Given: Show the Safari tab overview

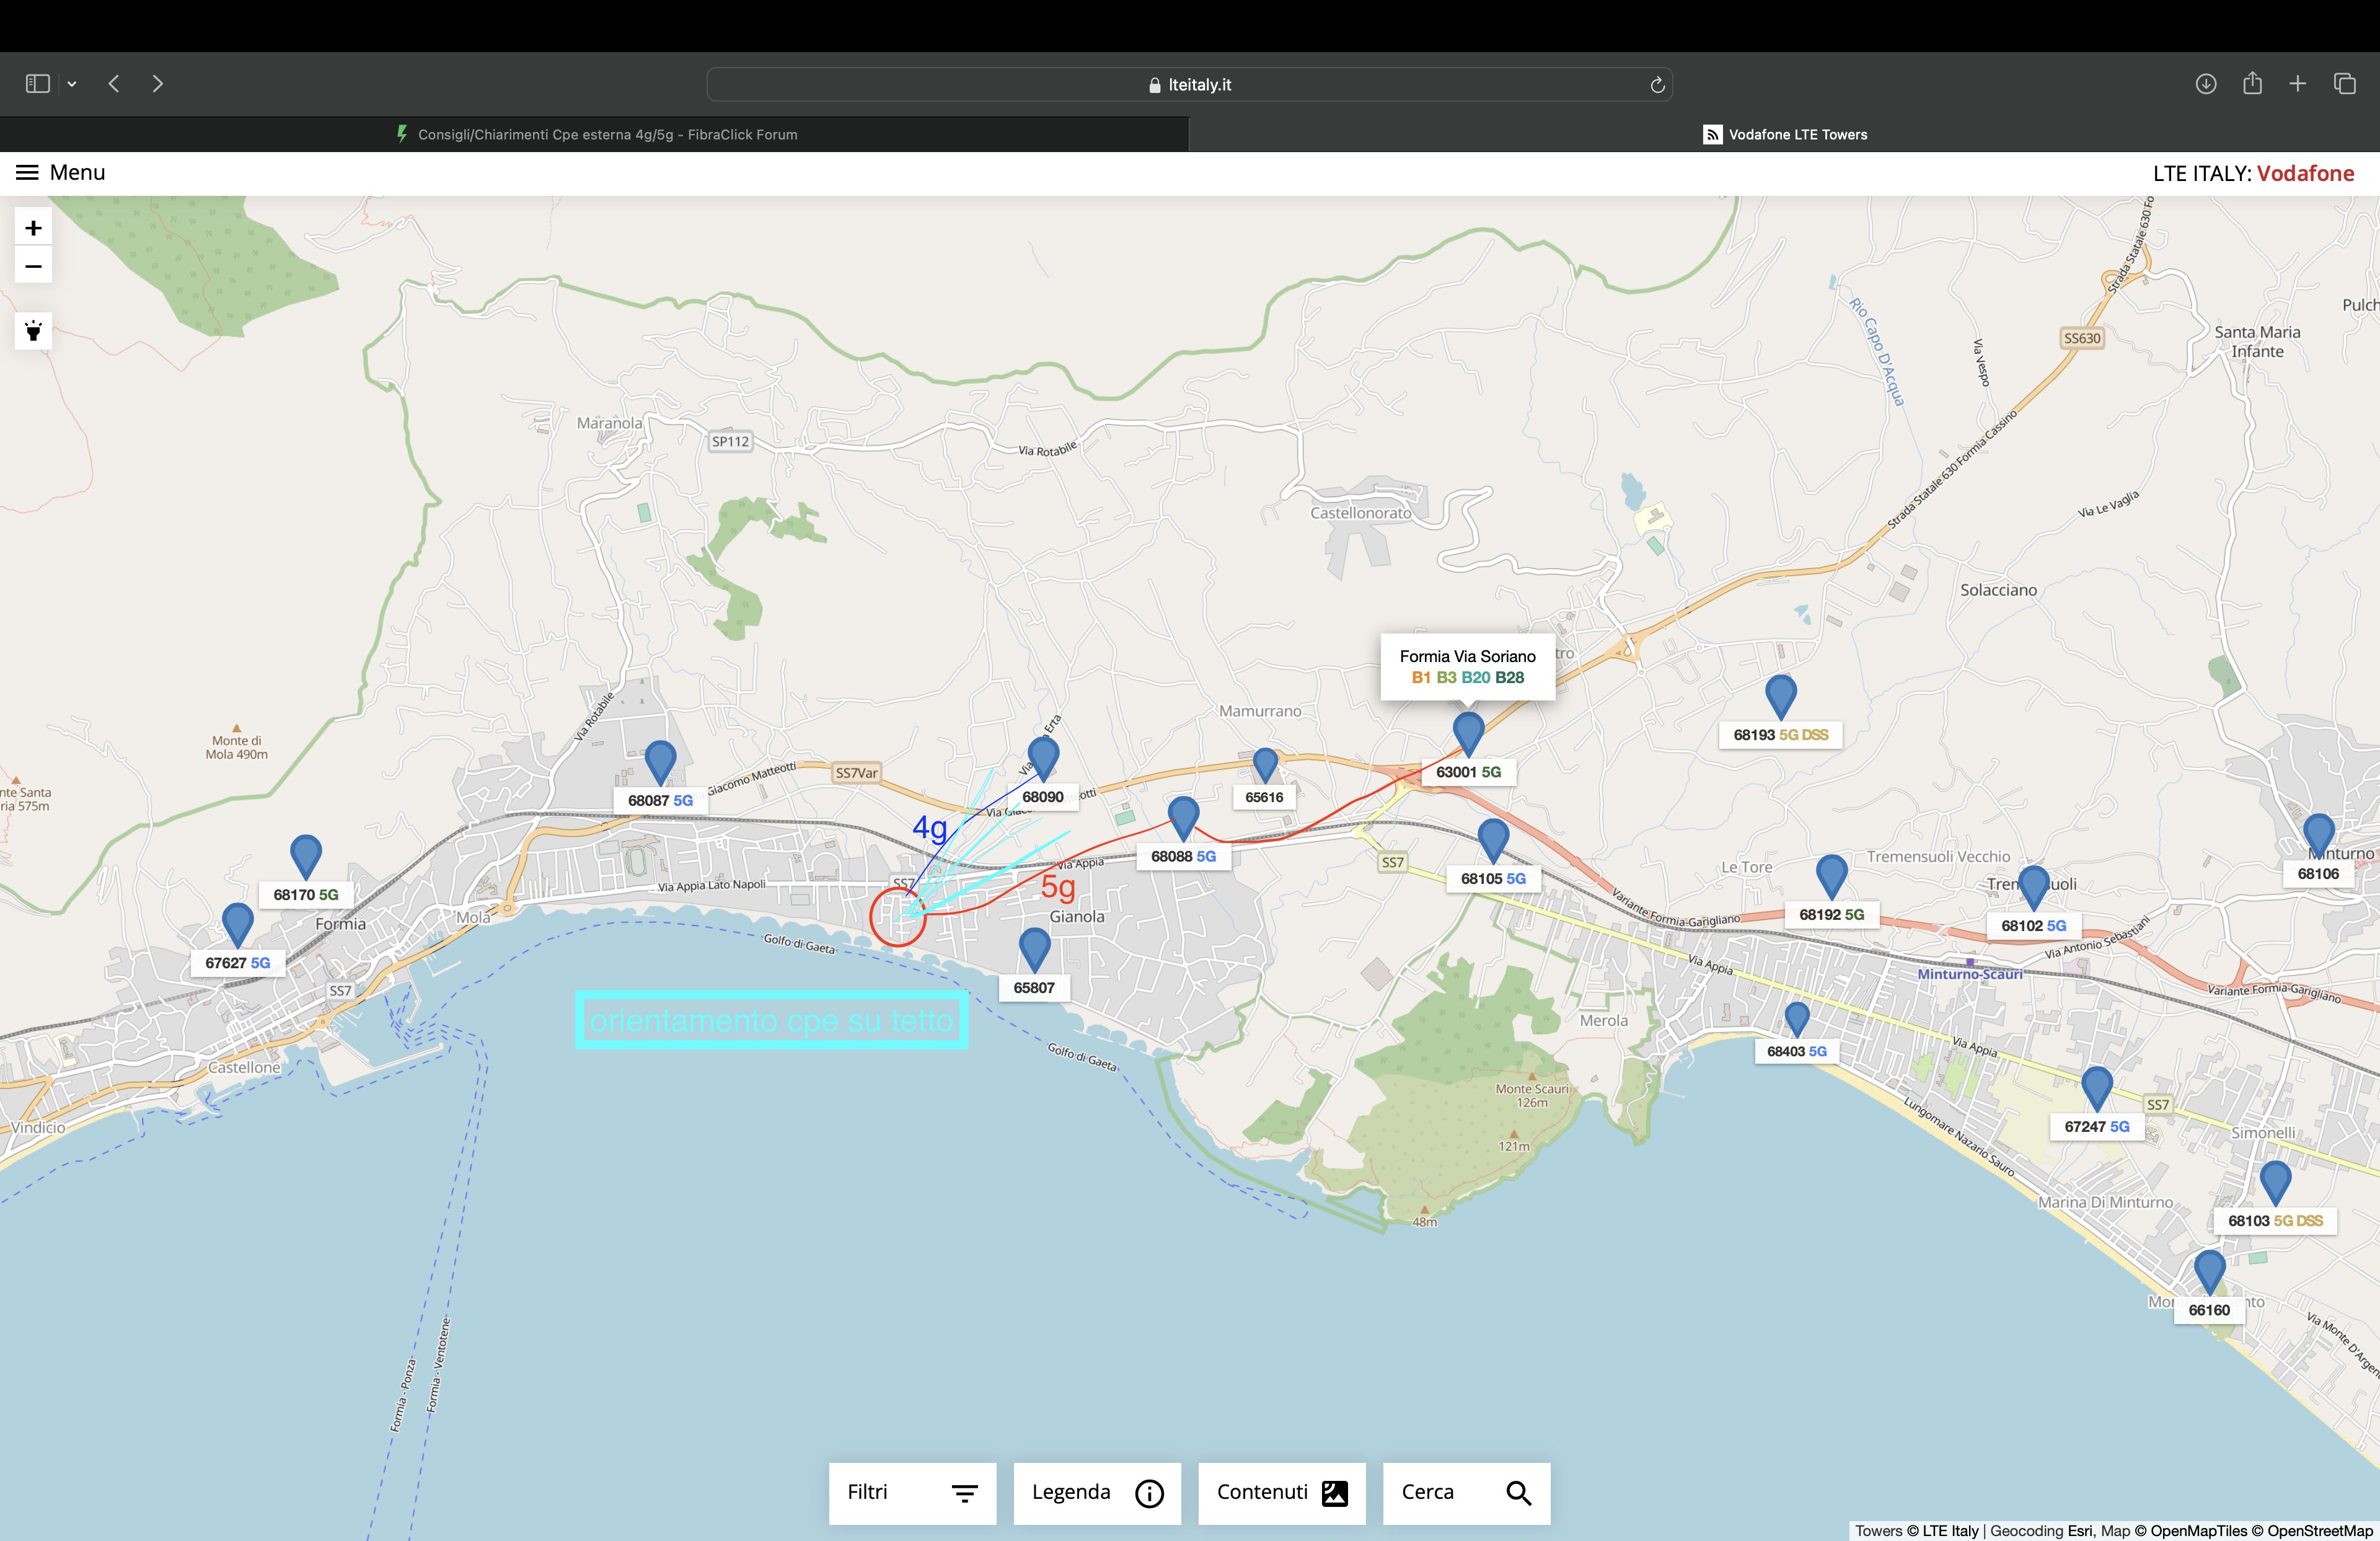Looking at the screenshot, I should (2345, 84).
